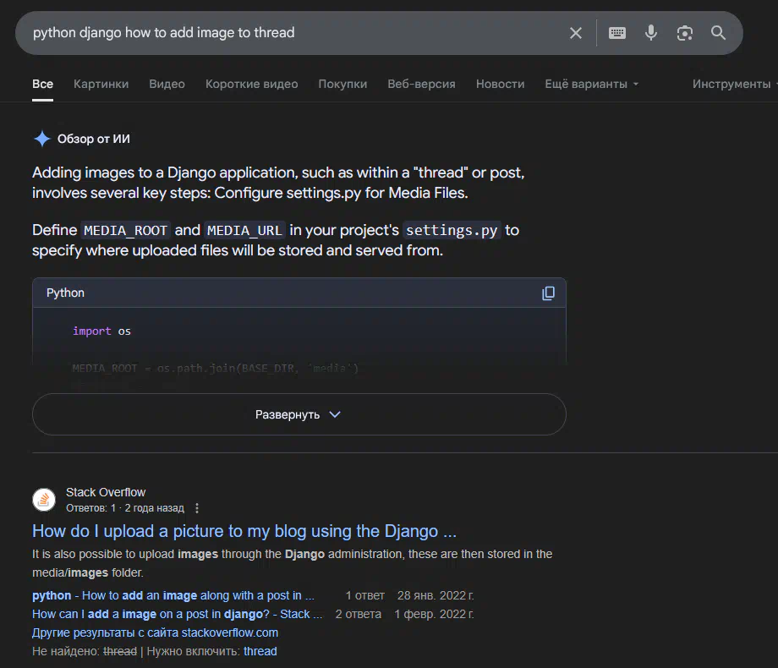The height and width of the screenshot is (668, 778).
Task: Click the 'Ответов: 1 · 2 года назад' text
Action: [x=125, y=508]
